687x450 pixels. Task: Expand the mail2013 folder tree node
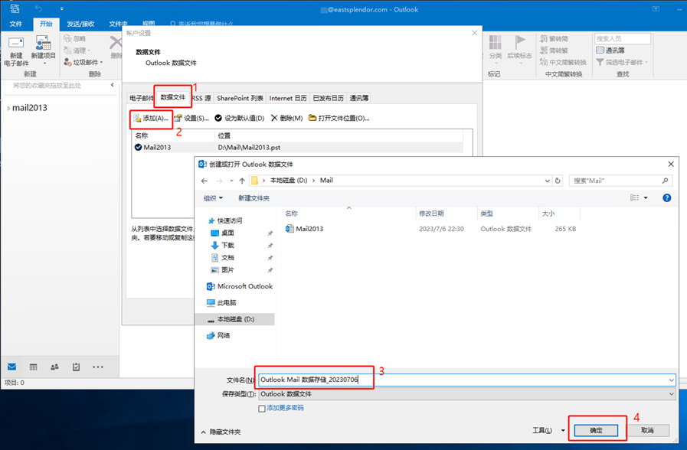(x=8, y=109)
